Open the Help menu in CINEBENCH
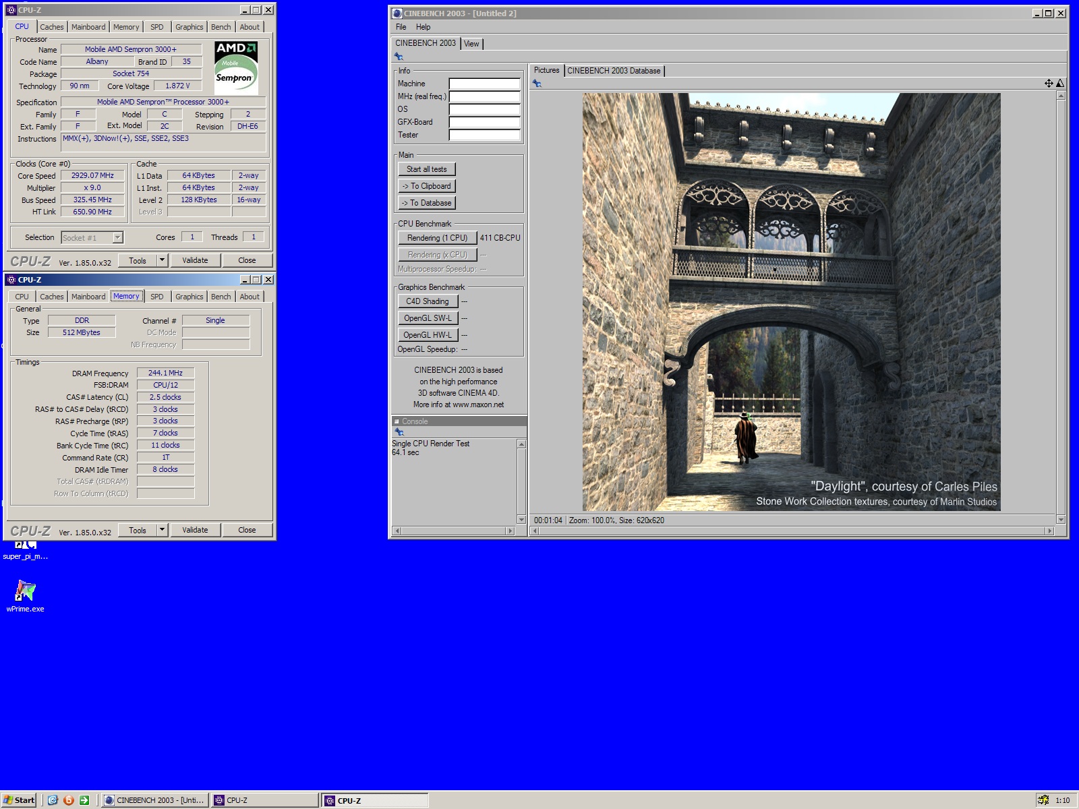Image resolution: width=1079 pixels, height=809 pixels. coord(423,27)
